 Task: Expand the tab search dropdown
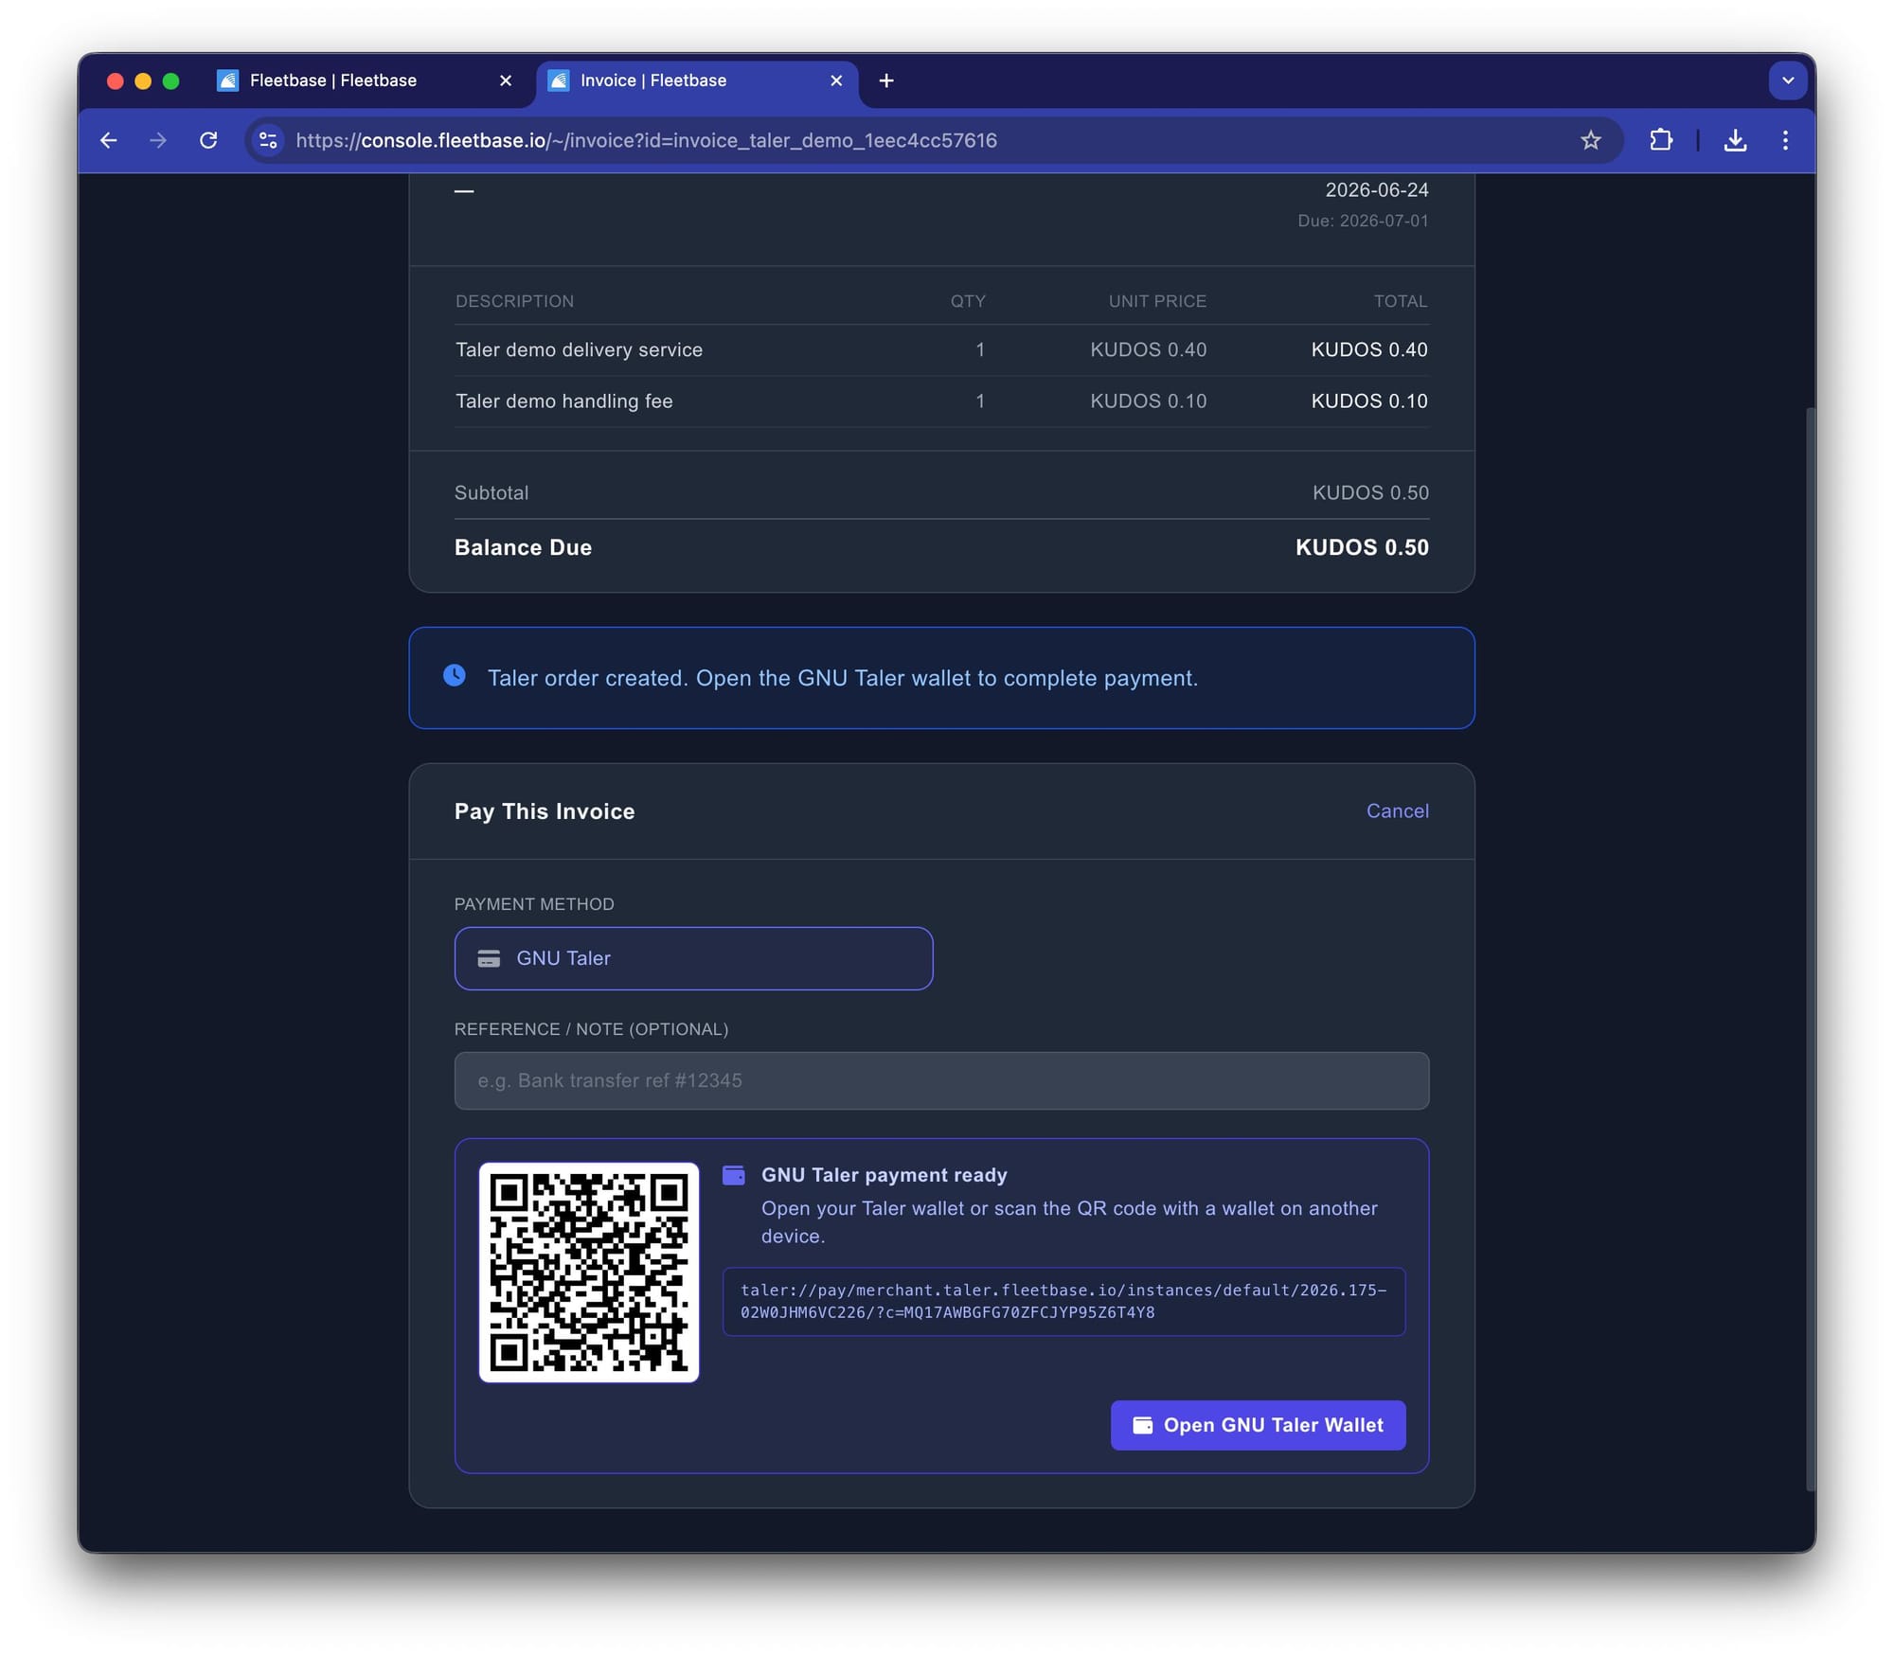tap(1787, 80)
